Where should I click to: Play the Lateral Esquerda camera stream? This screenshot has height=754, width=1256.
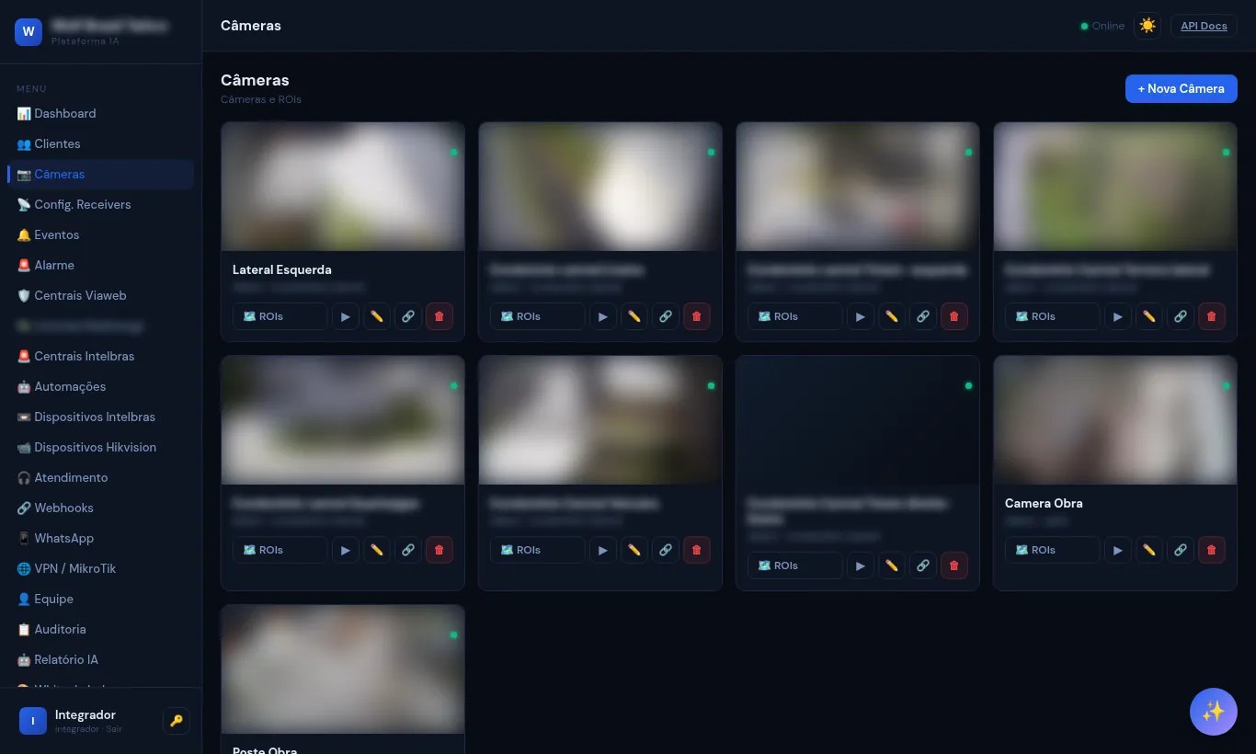(346, 316)
